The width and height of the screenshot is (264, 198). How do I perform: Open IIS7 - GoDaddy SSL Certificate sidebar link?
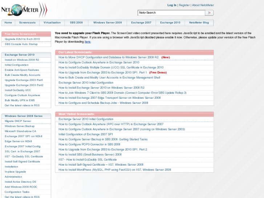pyautogui.click(x=24, y=157)
